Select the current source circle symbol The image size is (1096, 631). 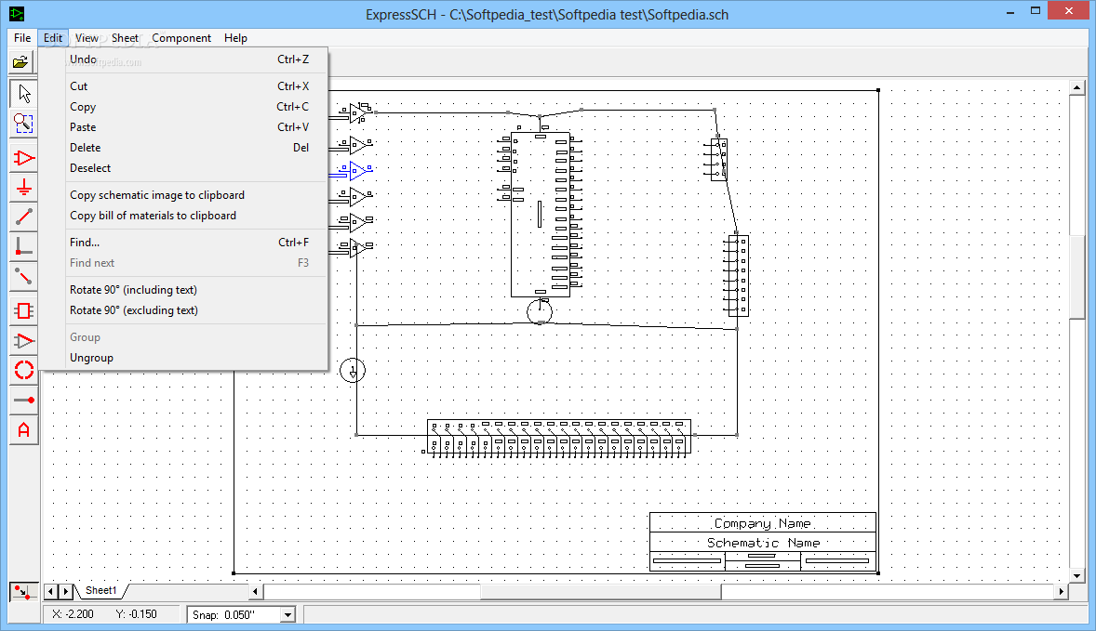[353, 370]
